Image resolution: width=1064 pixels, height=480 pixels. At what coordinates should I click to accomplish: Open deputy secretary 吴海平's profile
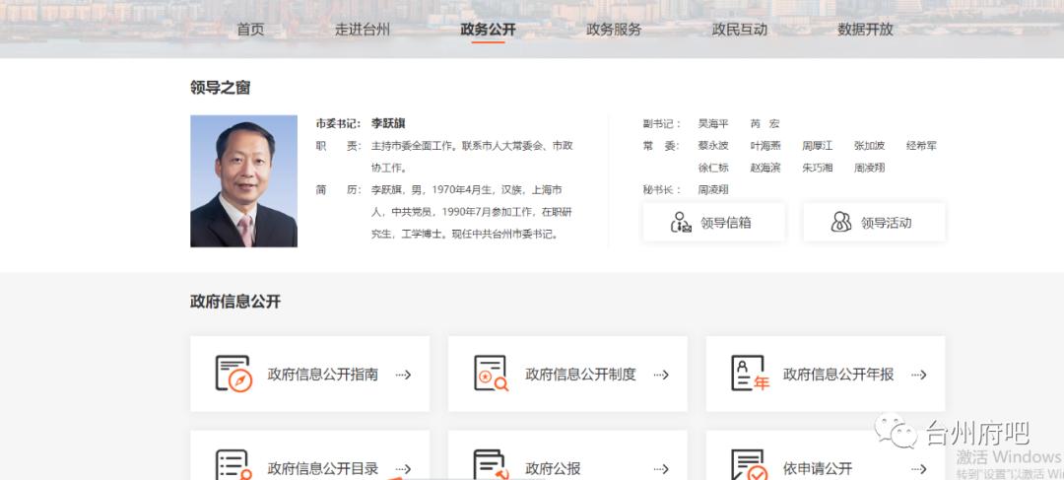[713, 123]
